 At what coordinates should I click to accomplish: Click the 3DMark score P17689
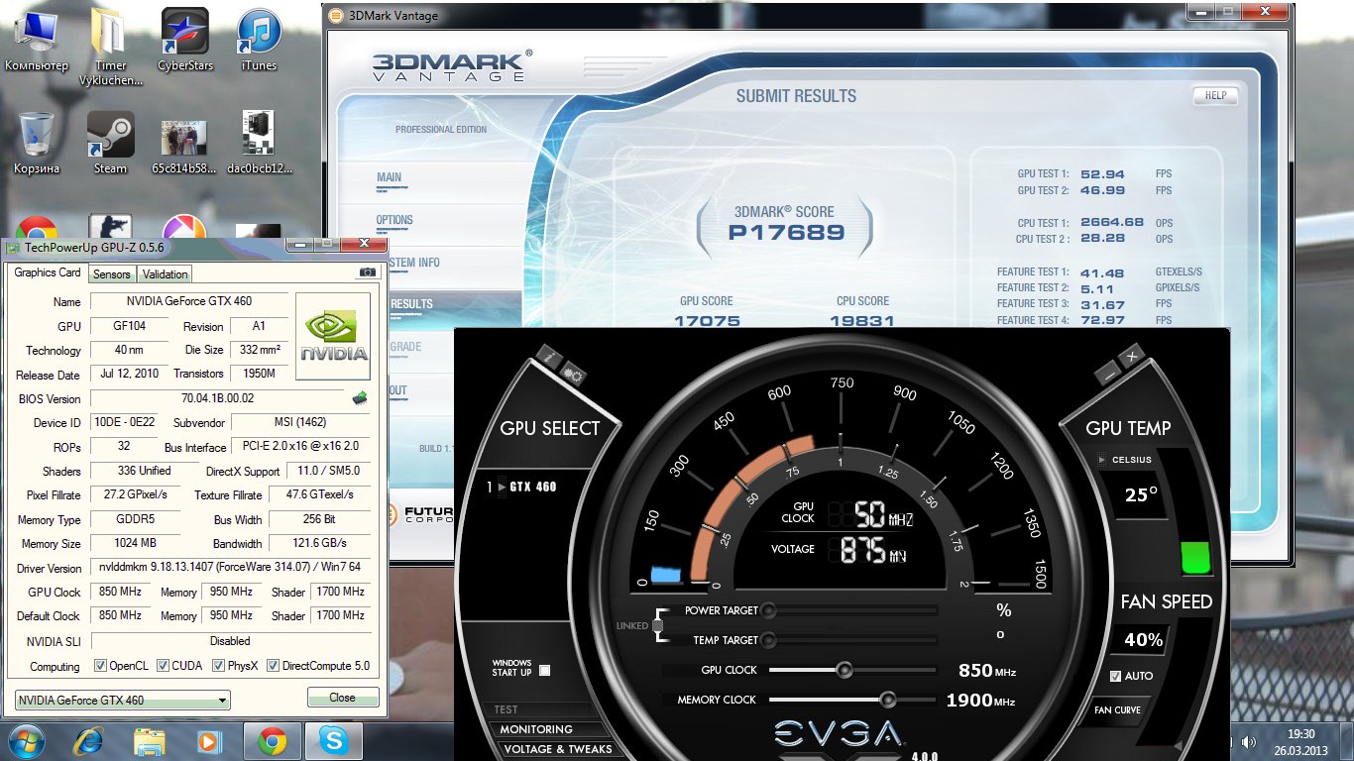click(x=787, y=233)
